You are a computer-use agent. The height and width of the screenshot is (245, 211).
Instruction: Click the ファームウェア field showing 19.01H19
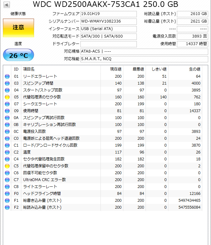pyautogui.click(x=109, y=14)
